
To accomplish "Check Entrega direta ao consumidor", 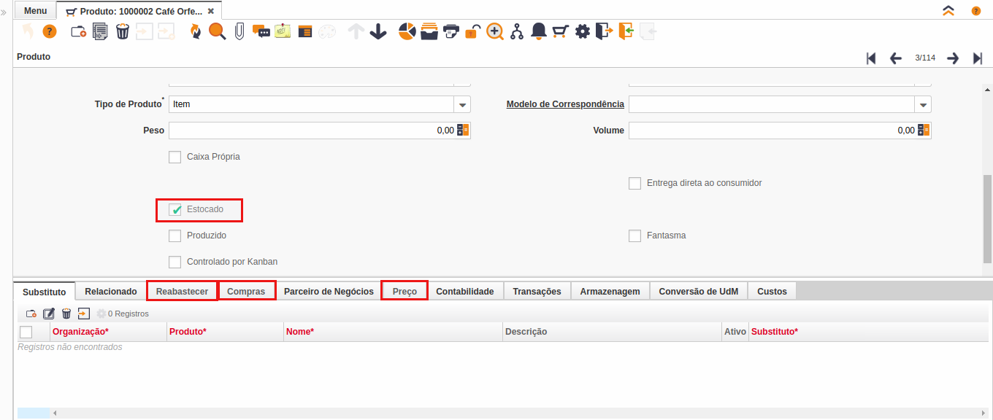I will click(635, 183).
